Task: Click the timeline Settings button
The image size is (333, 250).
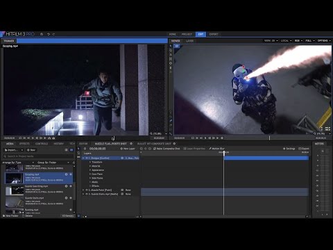Action: coord(289,149)
